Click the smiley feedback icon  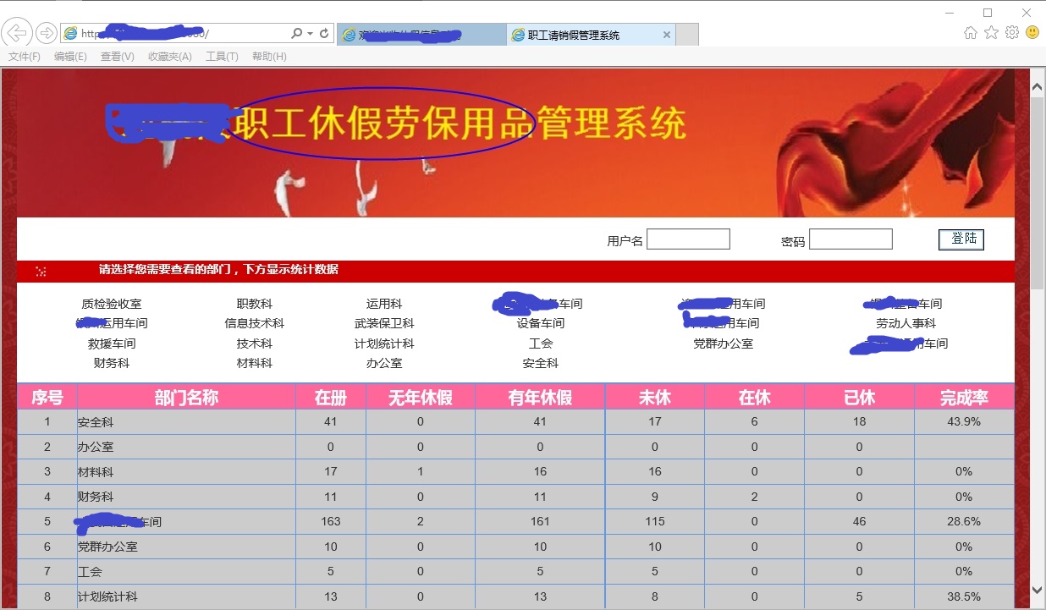[1032, 33]
